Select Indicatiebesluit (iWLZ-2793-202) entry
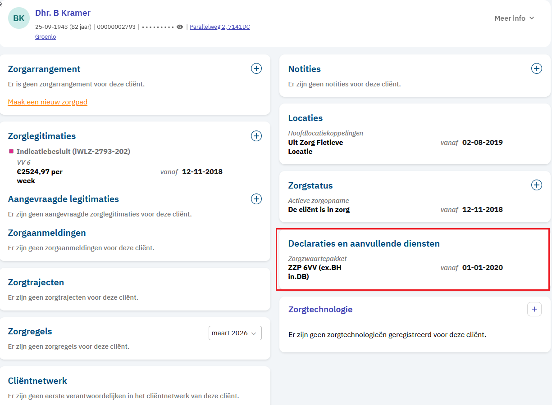552x405 pixels. point(73,152)
